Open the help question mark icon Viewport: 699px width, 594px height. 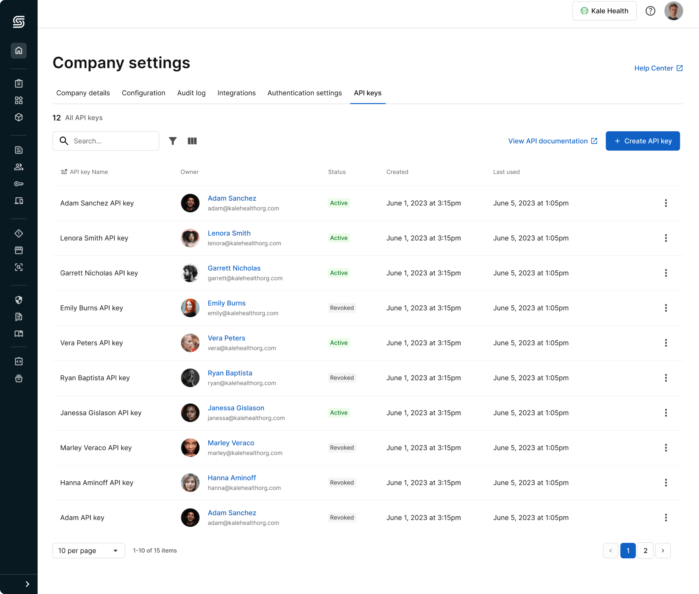pos(650,11)
